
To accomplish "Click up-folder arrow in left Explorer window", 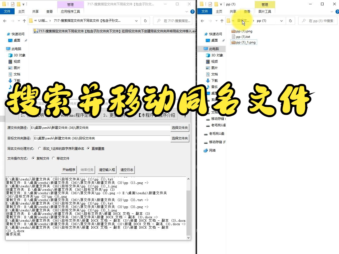I will (24, 21).
